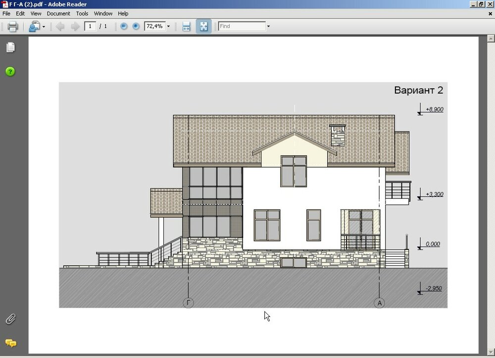Screen dimensions: 495x358
Task: Open the Find box dropdown arrow
Action: 268,26
